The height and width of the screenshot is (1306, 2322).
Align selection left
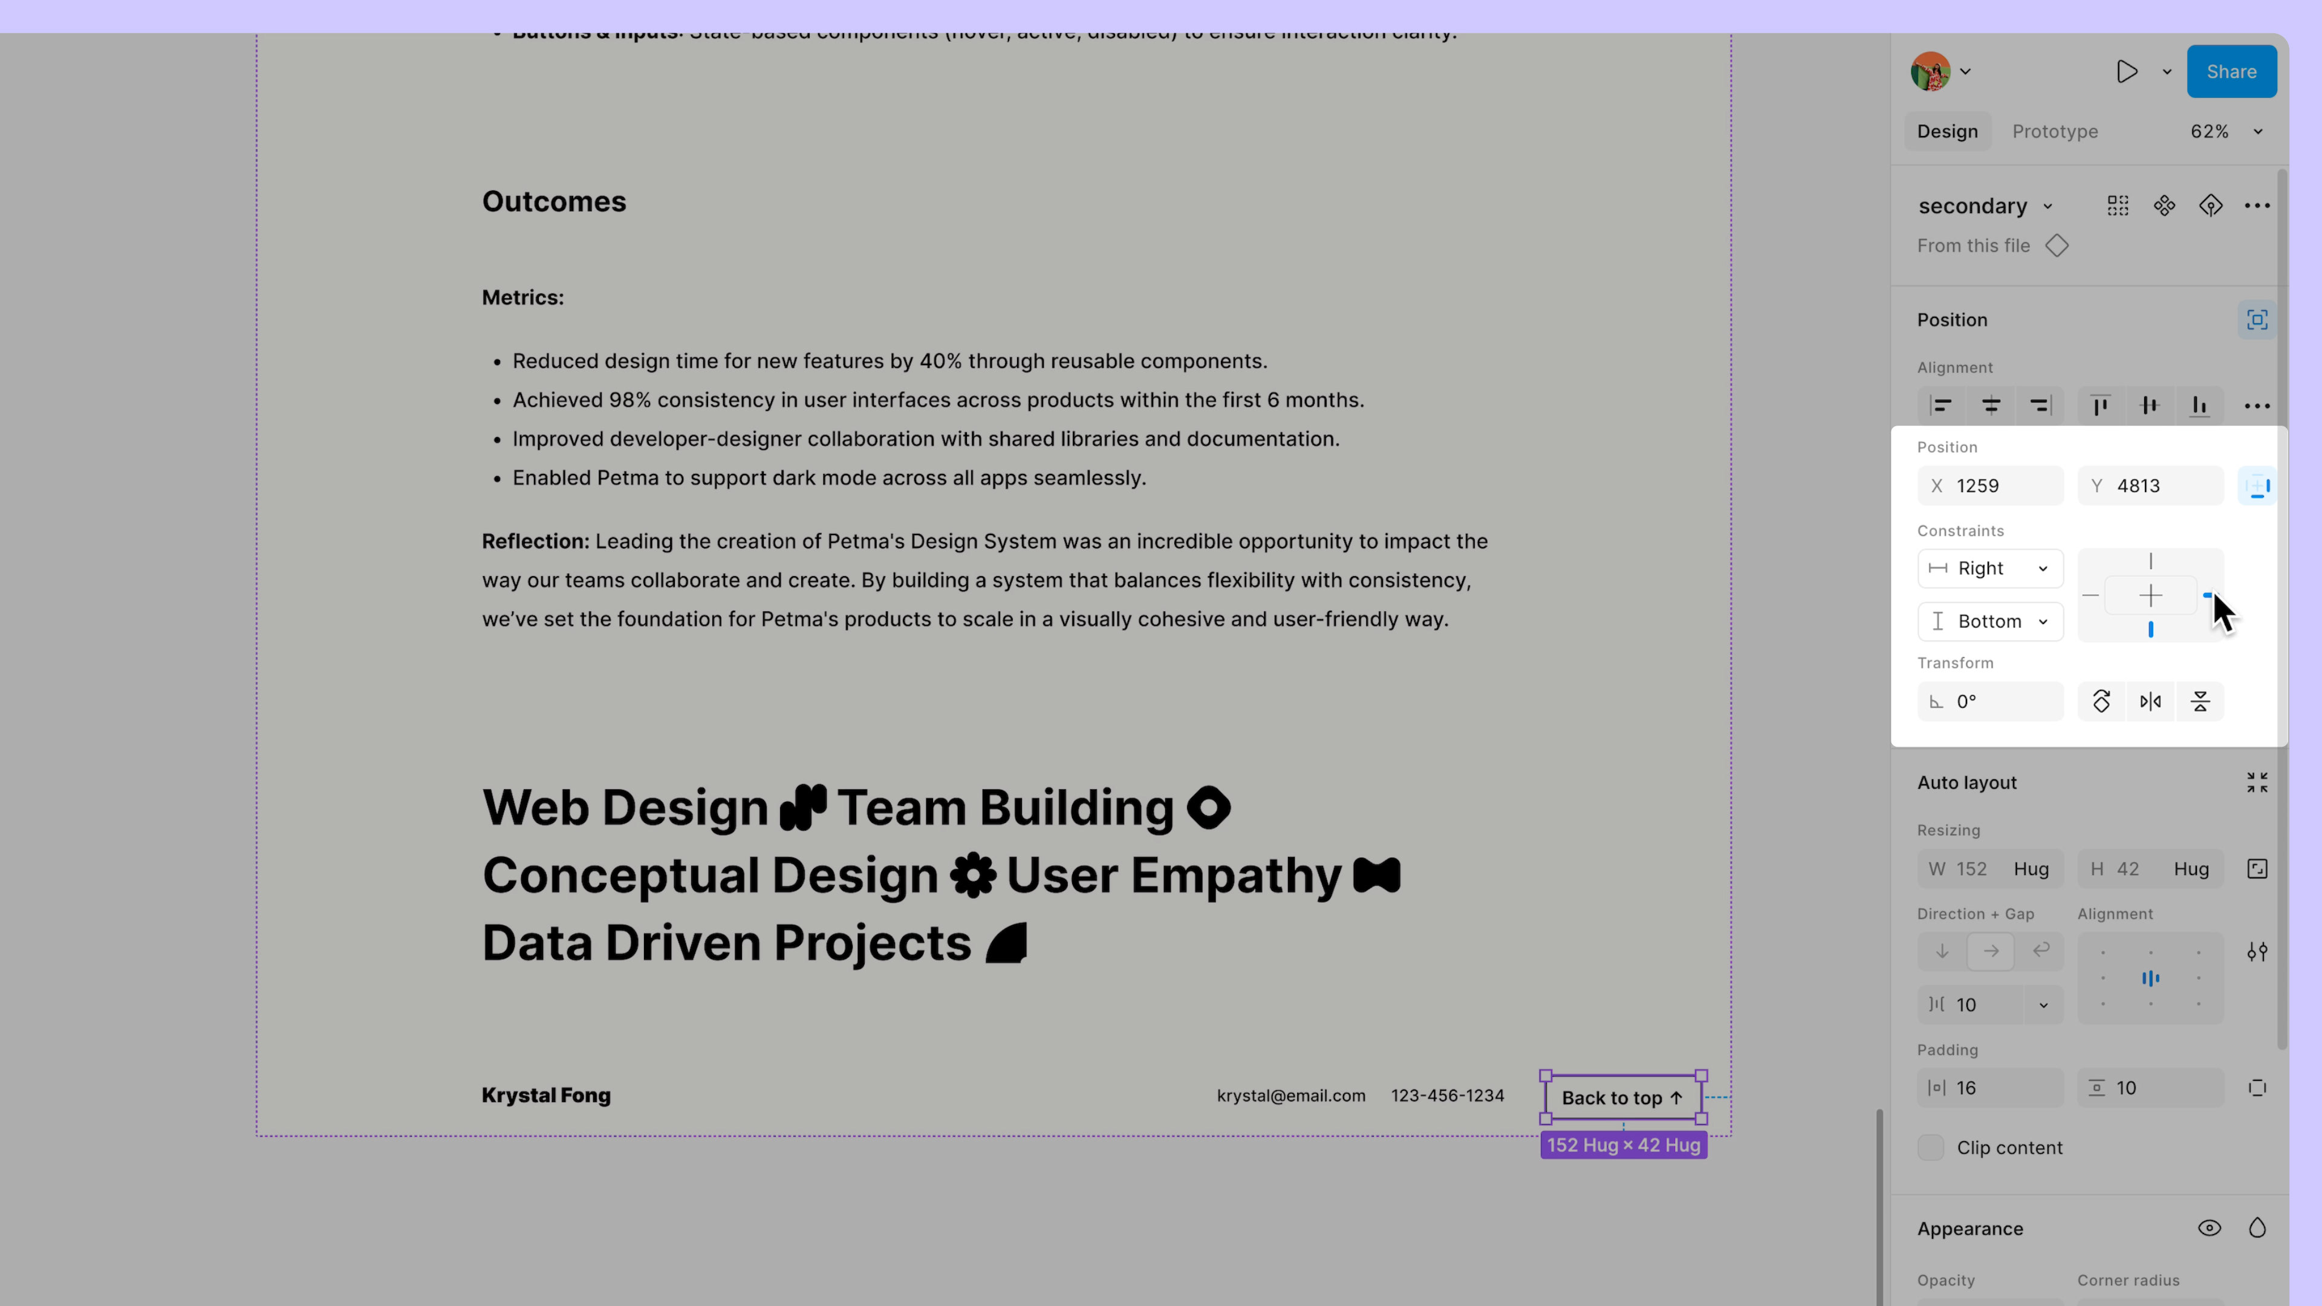click(1940, 406)
